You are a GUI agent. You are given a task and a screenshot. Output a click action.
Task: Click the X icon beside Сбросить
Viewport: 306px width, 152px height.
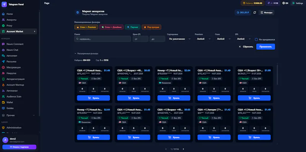point(240,47)
